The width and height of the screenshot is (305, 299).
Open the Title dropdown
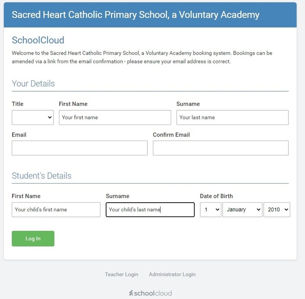[x=33, y=117]
